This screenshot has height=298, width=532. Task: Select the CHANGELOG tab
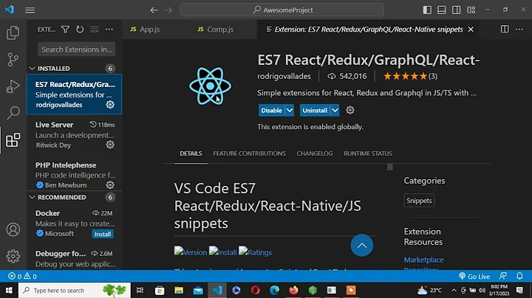click(x=315, y=153)
